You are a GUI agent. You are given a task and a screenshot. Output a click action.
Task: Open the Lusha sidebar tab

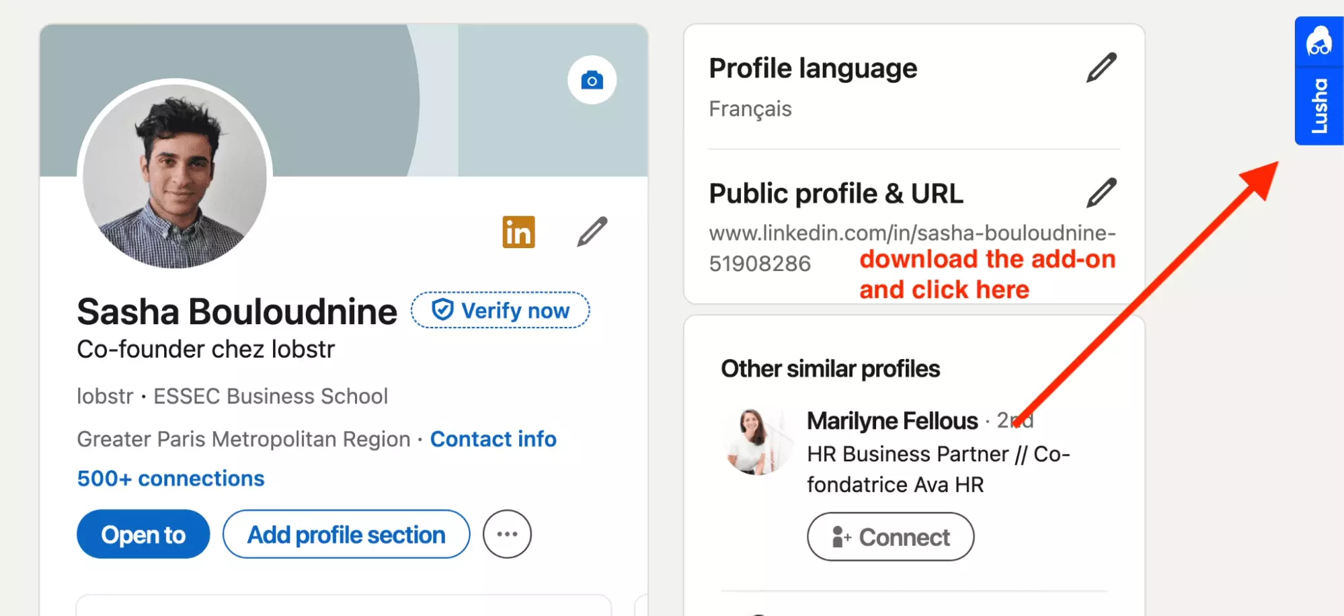click(1318, 104)
